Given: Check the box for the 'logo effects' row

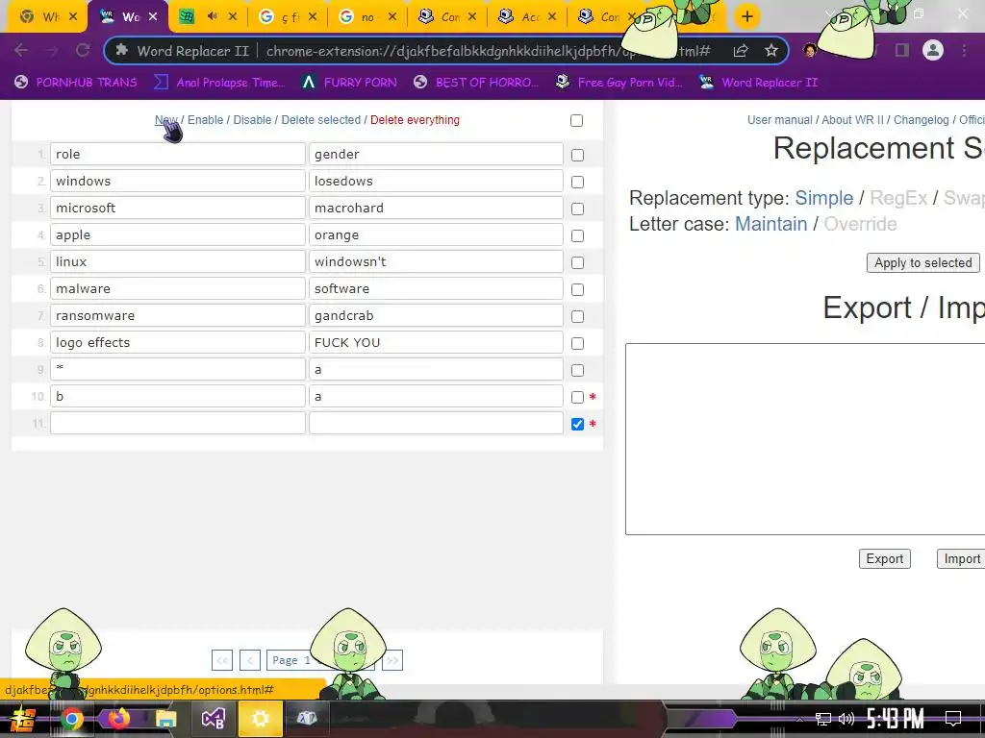Looking at the screenshot, I should [x=577, y=344].
